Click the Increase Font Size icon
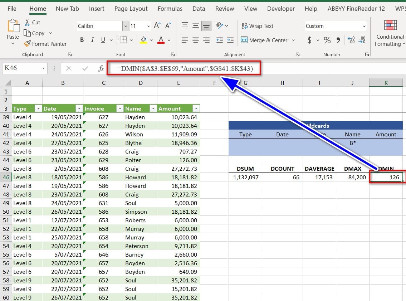Screen dimensions: 406x301 click(157, 26)
